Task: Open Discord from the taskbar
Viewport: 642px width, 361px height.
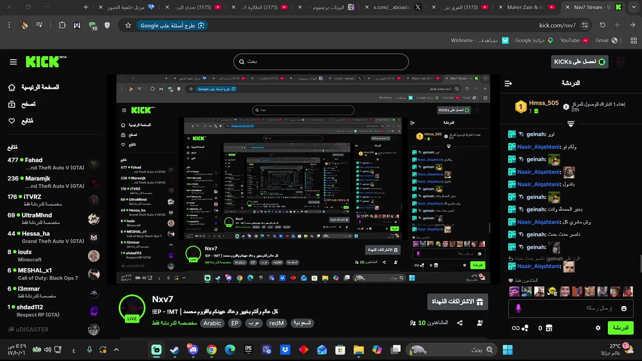Action: click(193, 349)
